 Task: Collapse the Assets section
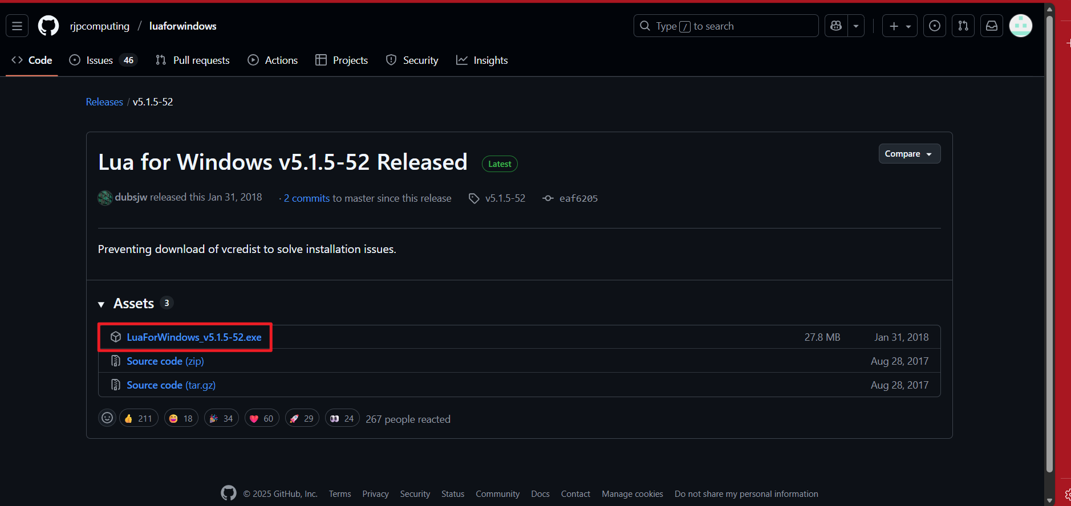click(x=134, y=304)
